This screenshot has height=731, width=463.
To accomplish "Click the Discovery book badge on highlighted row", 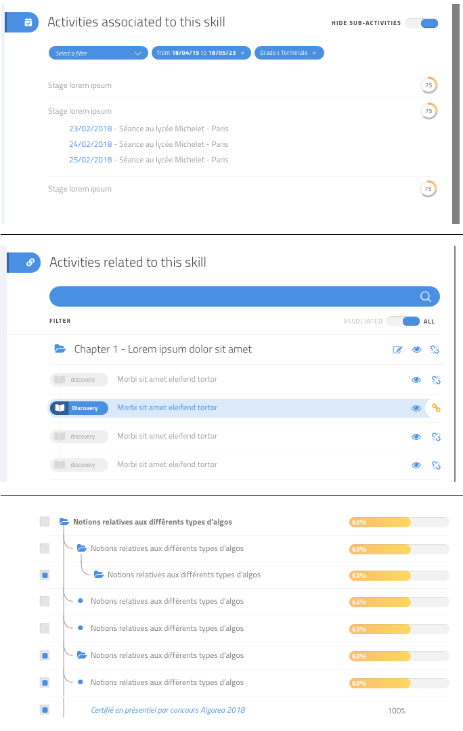I will click(79, 408).
